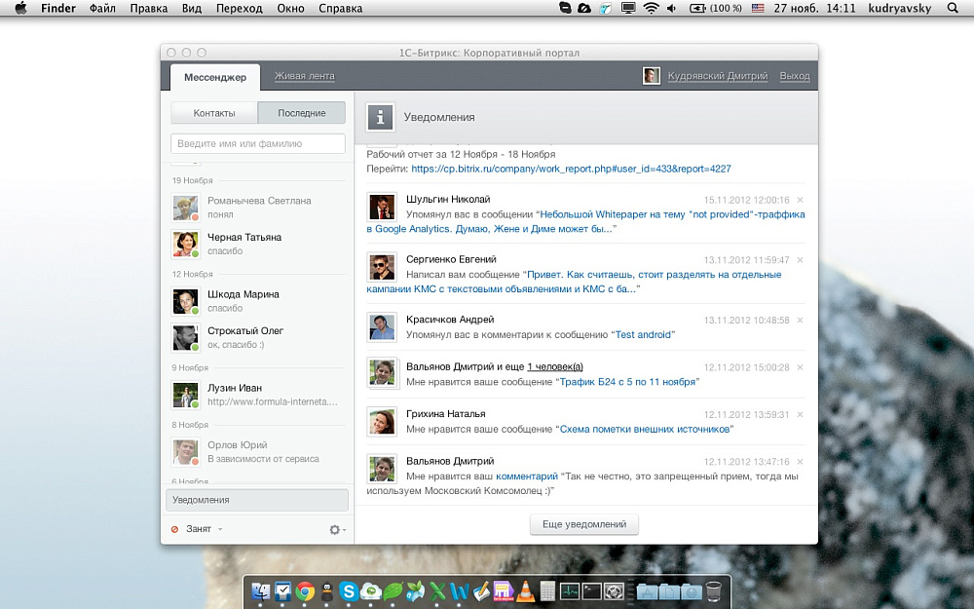Open Схема пометки внешних источников link

click(645, 429)
